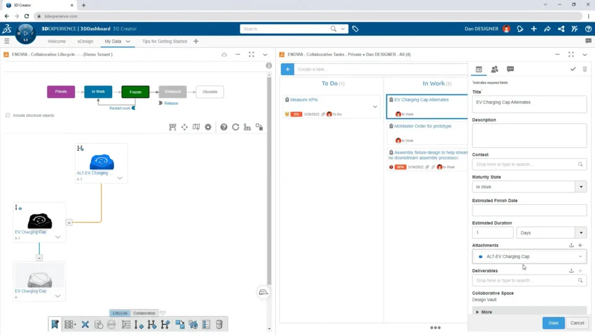Click the Share arrow icon in top bar
The height and width of the screenshot is (335, 595).
(x=547, y=29)
